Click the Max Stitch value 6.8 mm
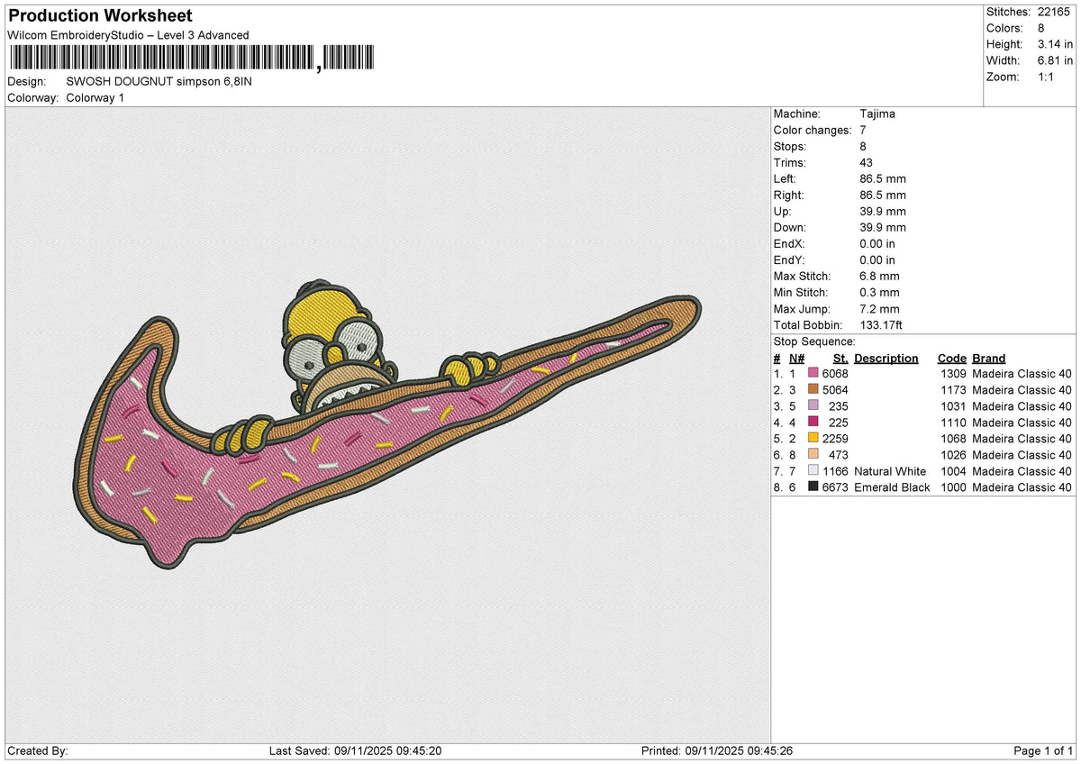The width and height of the screenshot is (1081, 764). (x=879, y=277)
